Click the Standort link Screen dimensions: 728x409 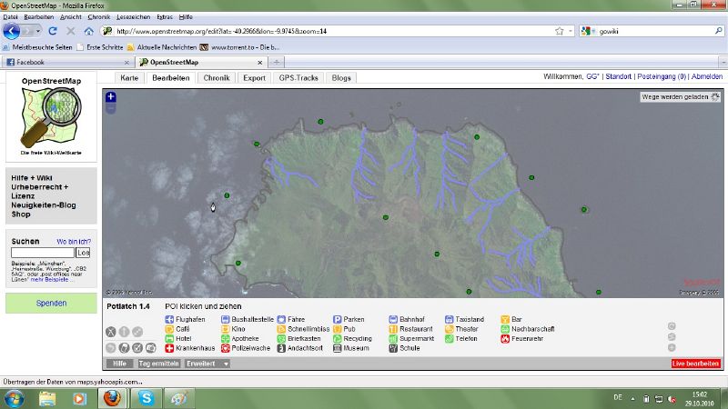click(x=619, y=76)
